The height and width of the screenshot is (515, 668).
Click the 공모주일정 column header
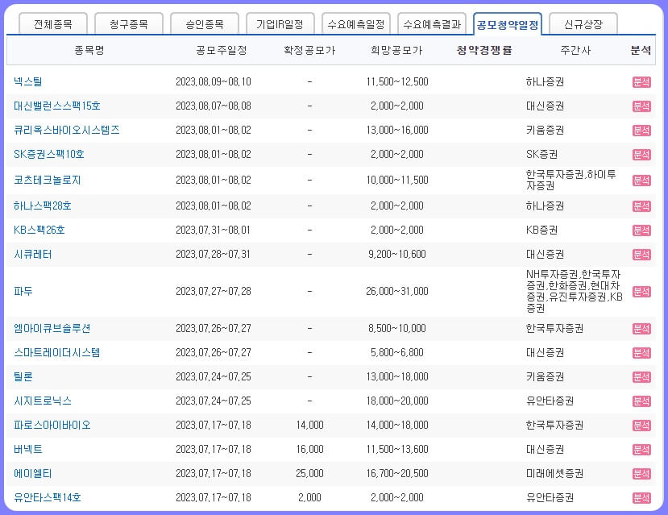click(222, 50)
